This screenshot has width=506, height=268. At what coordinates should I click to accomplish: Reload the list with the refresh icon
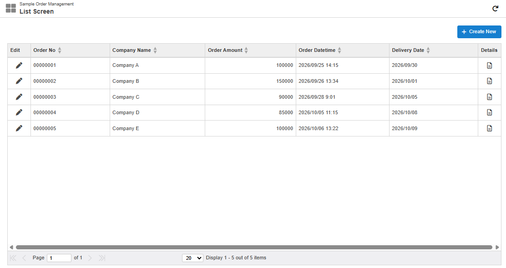pos(495,8)
